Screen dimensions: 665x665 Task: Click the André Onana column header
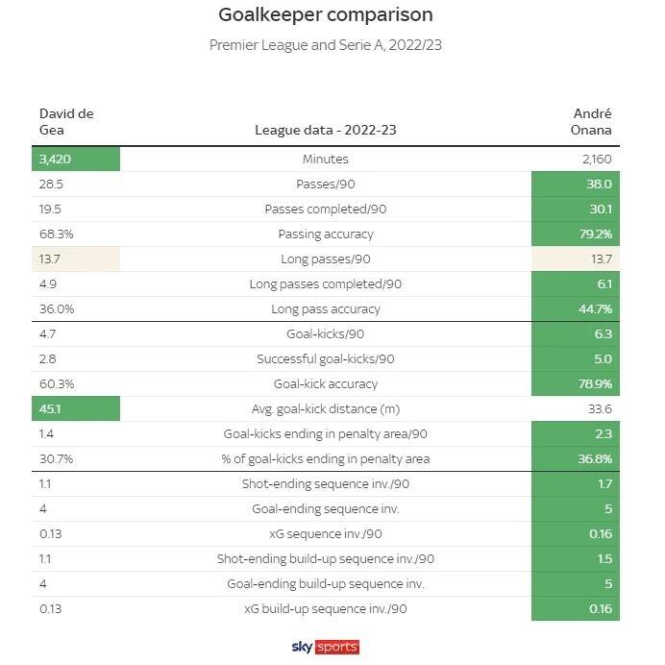coord(592,122)
